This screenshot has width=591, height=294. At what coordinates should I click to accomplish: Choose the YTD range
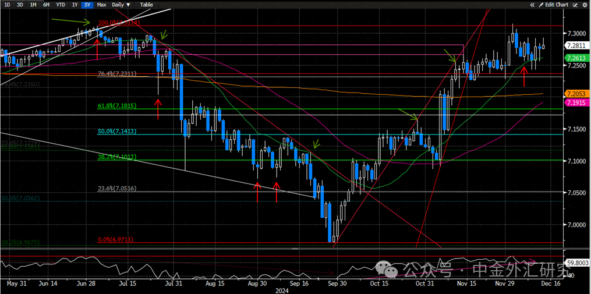click(x=60, y=5)
